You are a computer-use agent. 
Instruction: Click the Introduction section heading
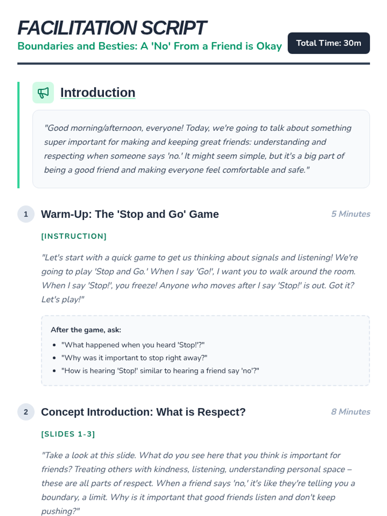[x=98, y=93]
